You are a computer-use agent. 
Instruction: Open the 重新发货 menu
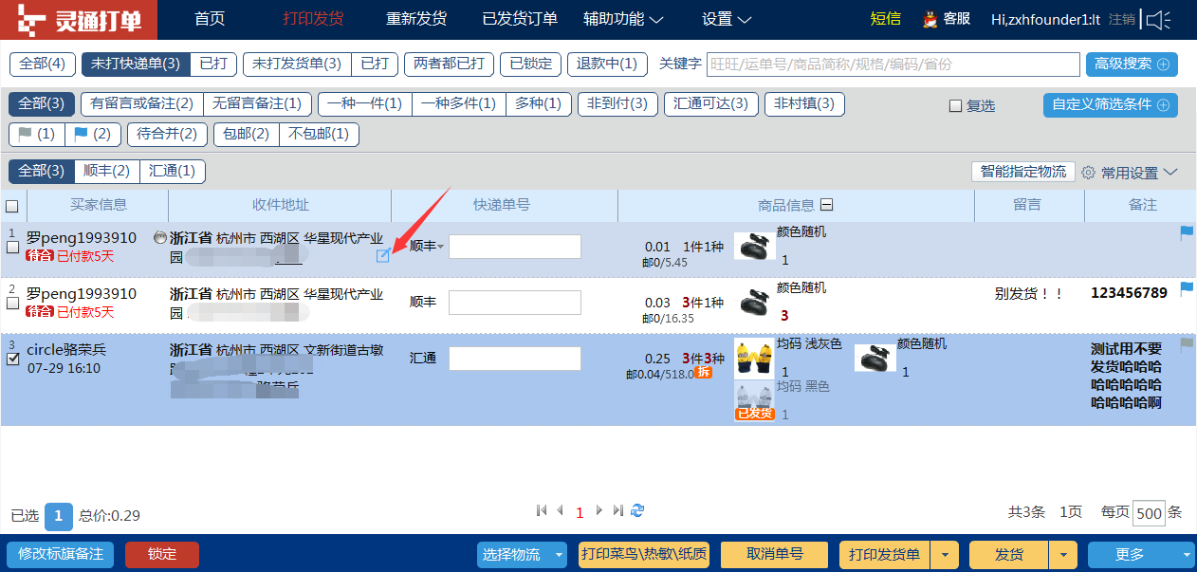[x=416, y=19]
